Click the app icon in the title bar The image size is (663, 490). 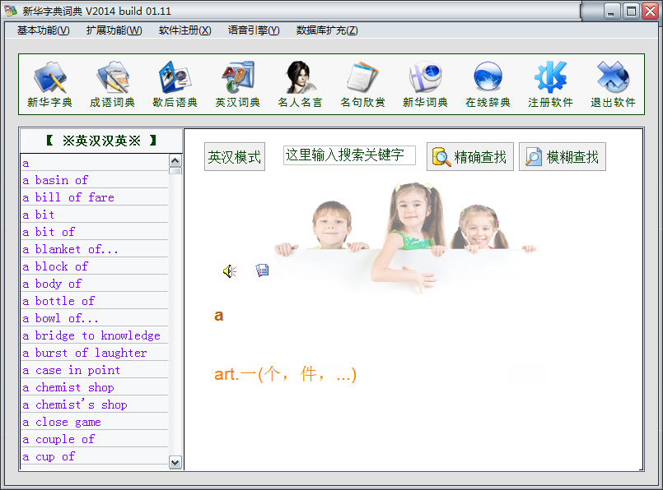pyautogui.click(x=11, y=11)
